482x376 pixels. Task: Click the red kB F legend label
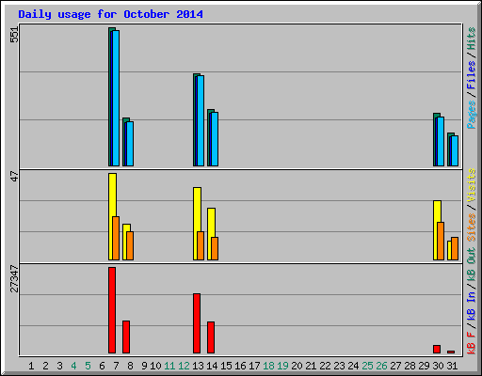click(x=471, y=343)
